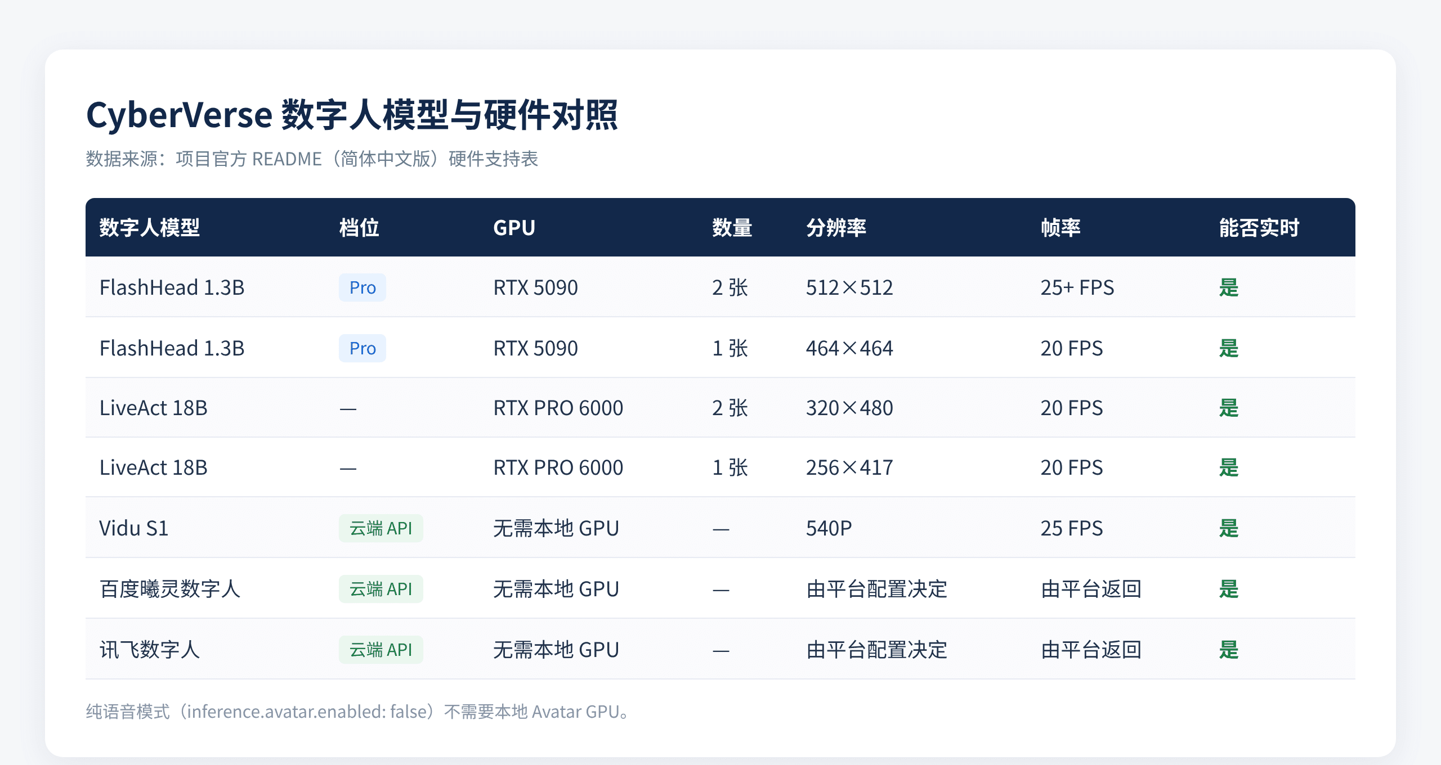Click the title CyberVerse 数字人模型与硬件对照

352,115
